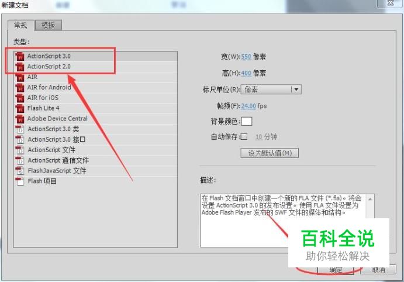This screenshot has height=282, width=404.
Task: Click the FlashJavaScript 文件 icon
Action: (19, 171)
